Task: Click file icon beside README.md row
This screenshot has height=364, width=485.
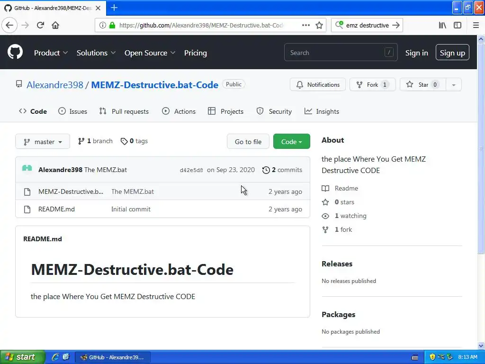Action: (27, 209)
